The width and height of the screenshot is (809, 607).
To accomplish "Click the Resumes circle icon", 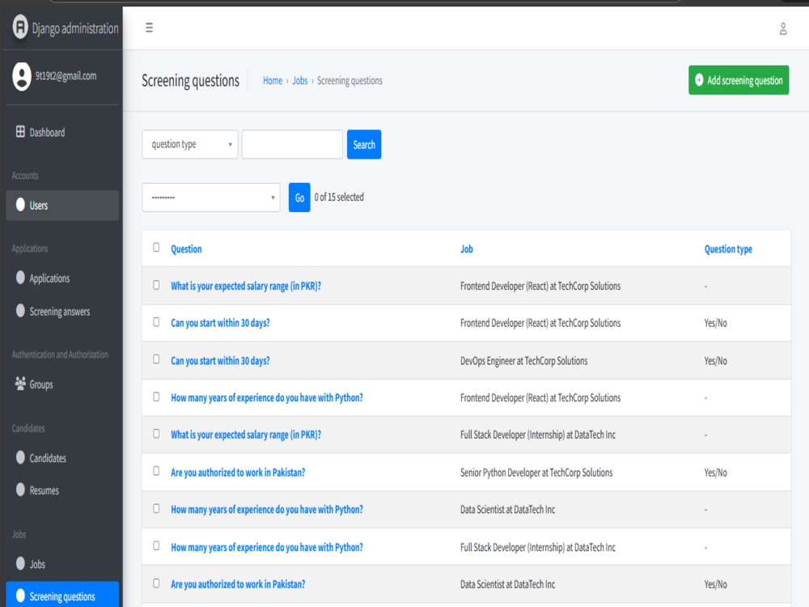I will pyautogui.click(x=20, y=490).
